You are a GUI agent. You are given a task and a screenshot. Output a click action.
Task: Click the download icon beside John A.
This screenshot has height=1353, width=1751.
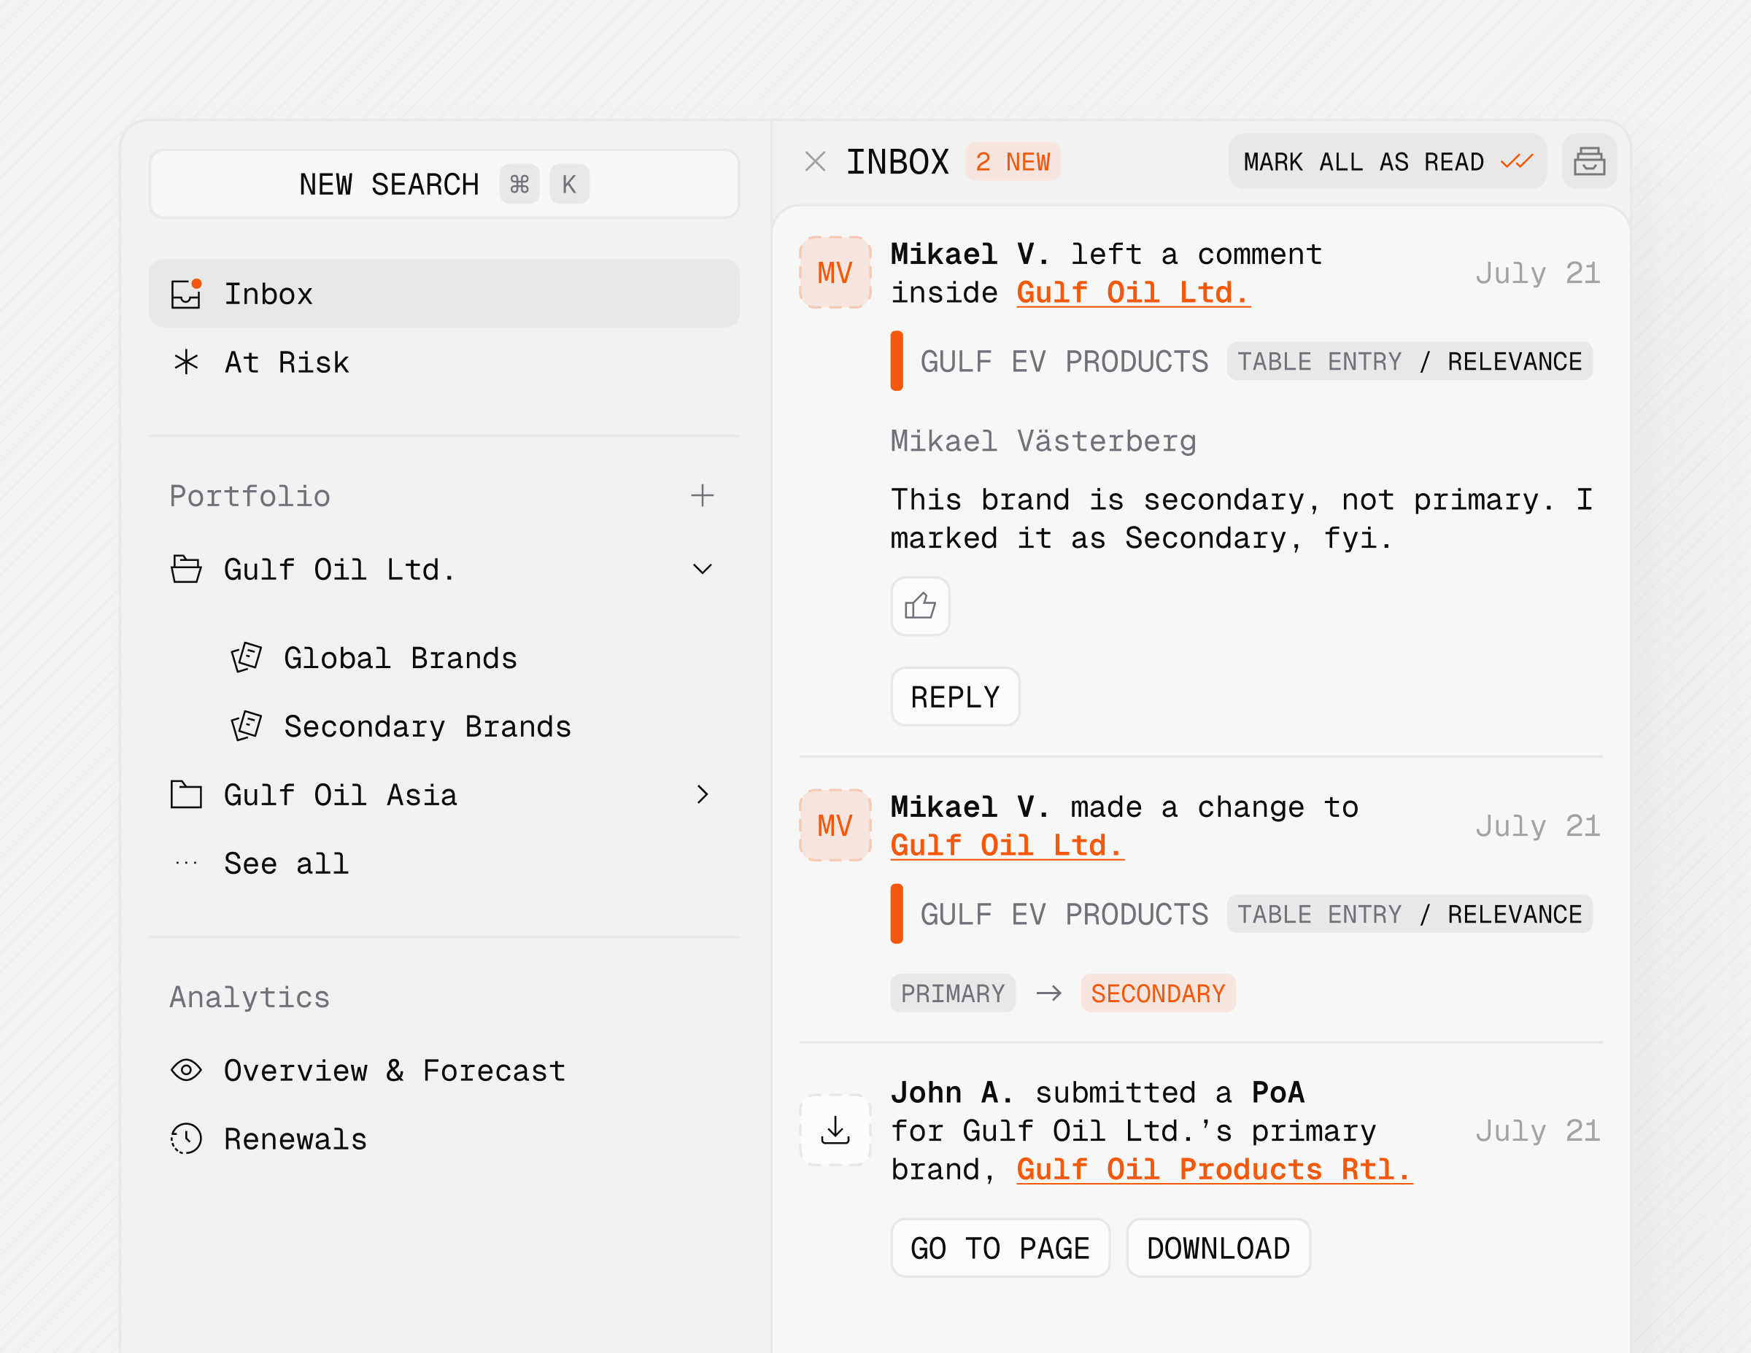pyautogui.click(x=835, y=1130)
